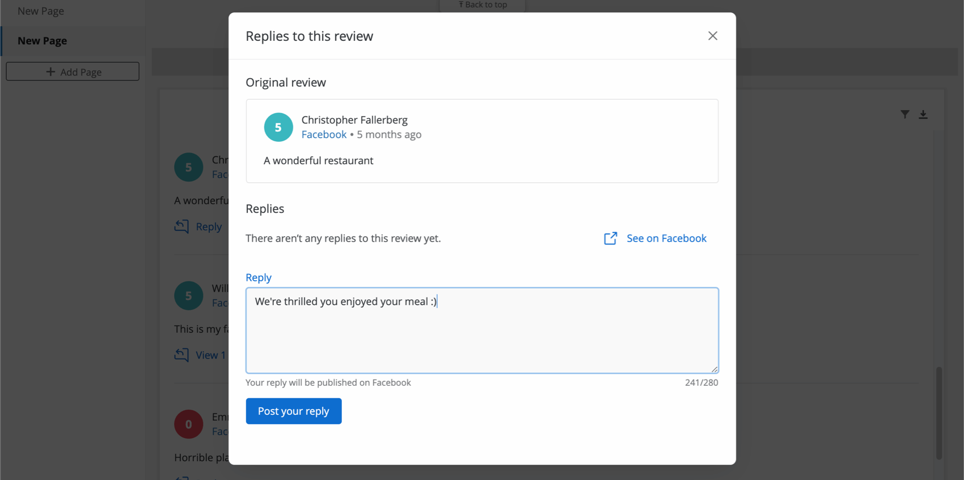Click the resize handle of the reply textbox
This screenshot has width=964, height=480.
point(714,369)
